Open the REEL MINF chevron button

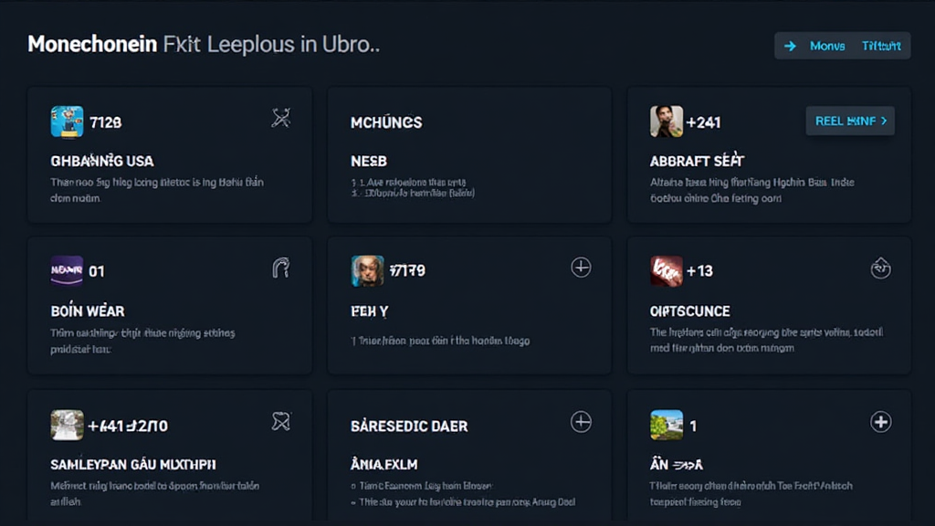click(850, 121)
